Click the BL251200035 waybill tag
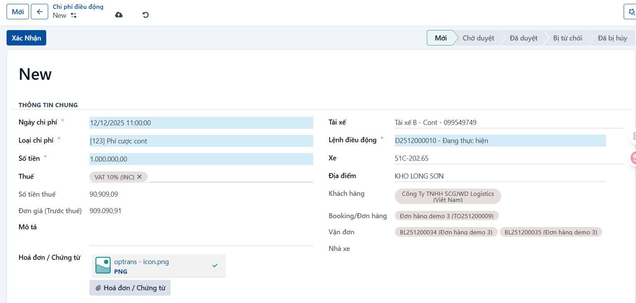636x303 pixels. pyautogui.click(x=551, y=232)
